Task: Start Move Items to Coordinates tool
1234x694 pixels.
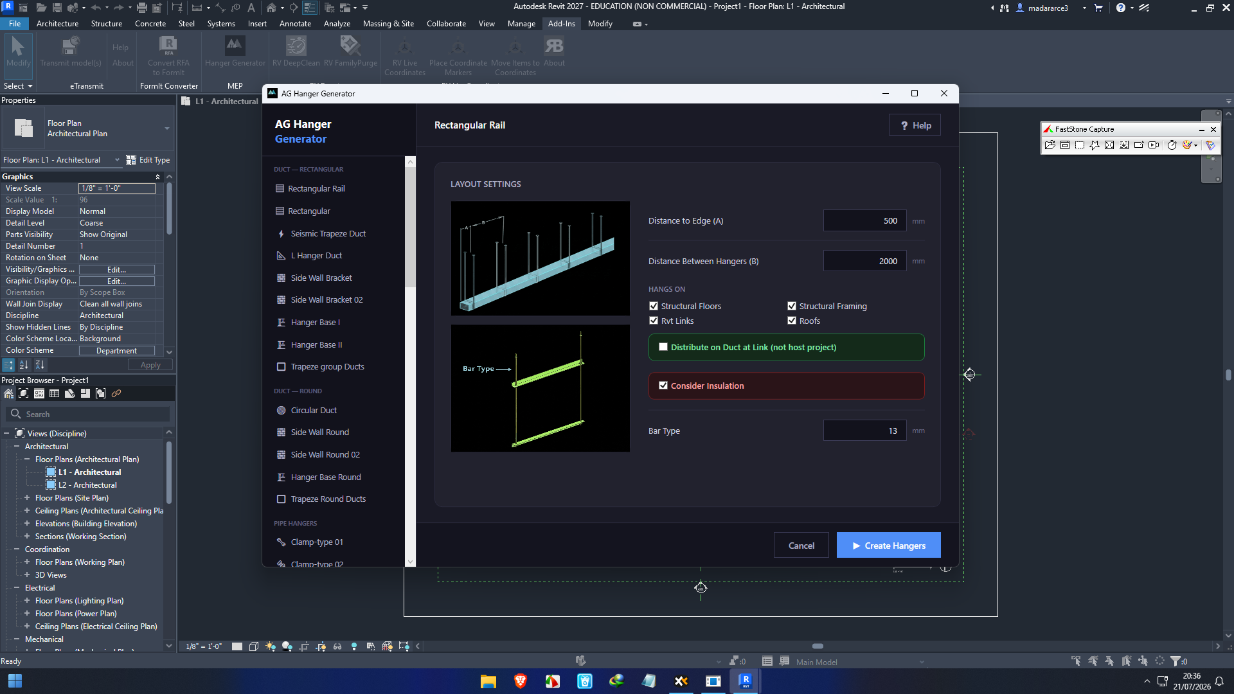Action: click(x=515, y=57)
